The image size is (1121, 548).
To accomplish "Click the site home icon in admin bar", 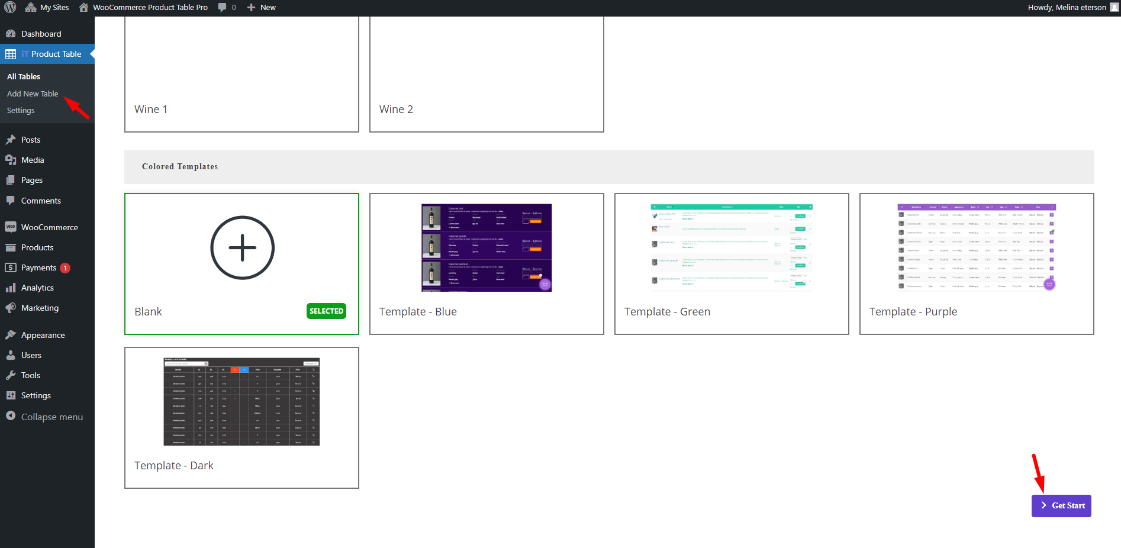I will point(84,7).
